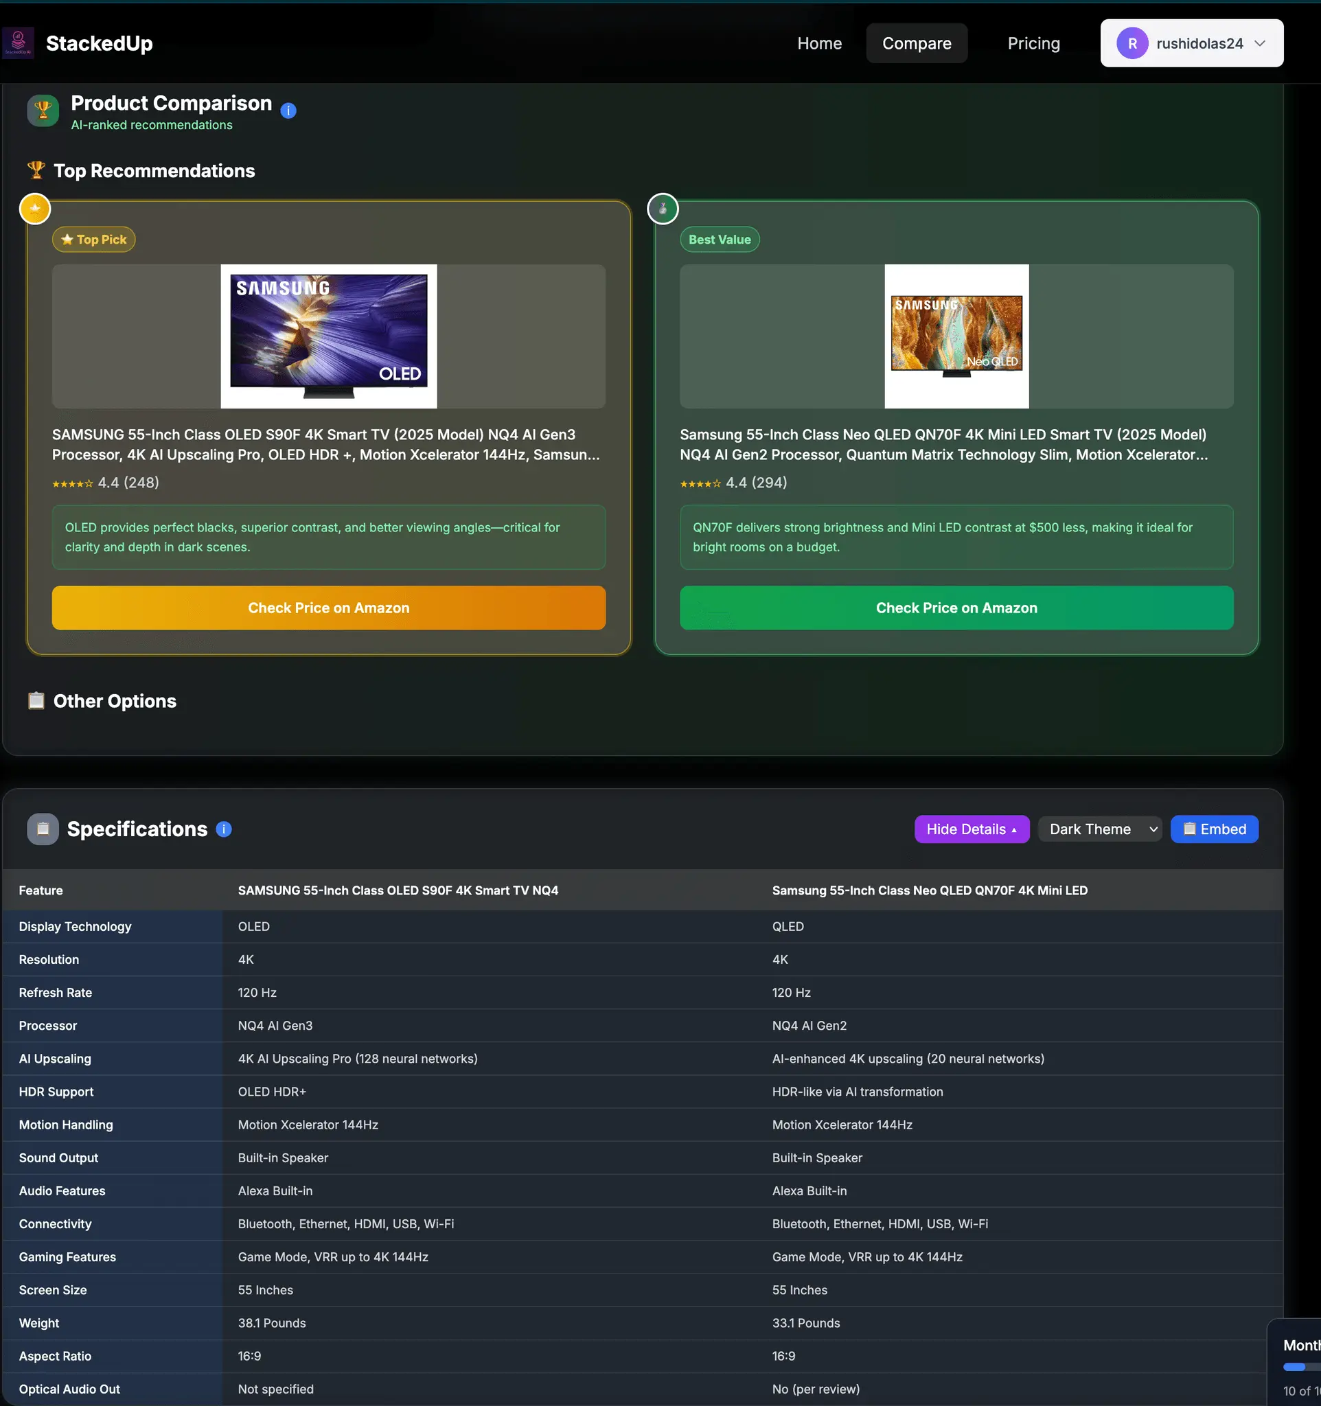Click the Other Options clipboard icon
The width and height of the screenshot is (1321, 1406).
[x=36, y=701]
